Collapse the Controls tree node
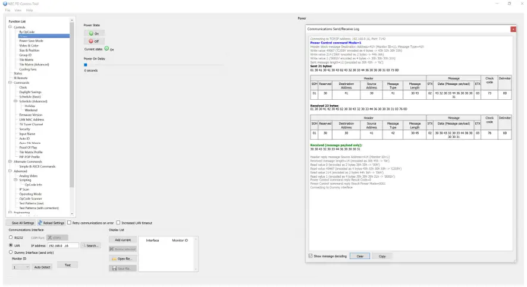 [10, 27]
